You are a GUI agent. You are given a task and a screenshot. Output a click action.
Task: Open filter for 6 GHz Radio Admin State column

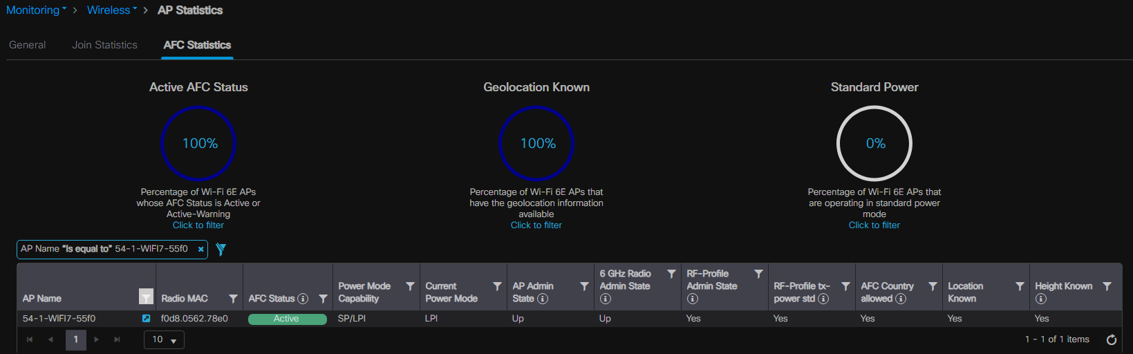pos(671,274)
